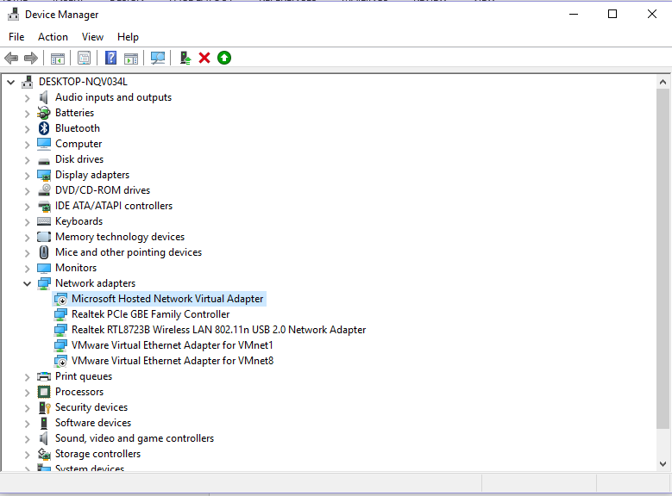This screenshot has width=672, height=496.
Task: Select the Computer category label
Action: pyautogui.click(x=79, y=144)
